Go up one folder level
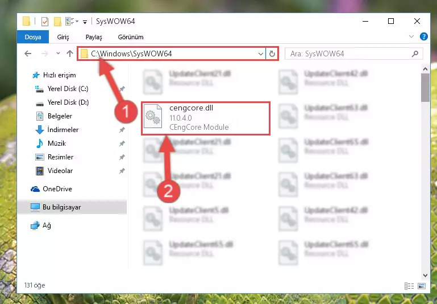This screenshot has width=437, height=304. pos(70,54)
